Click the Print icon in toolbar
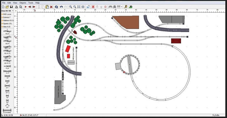The width and height of the screenshot is (227, 118). (17, 6)
